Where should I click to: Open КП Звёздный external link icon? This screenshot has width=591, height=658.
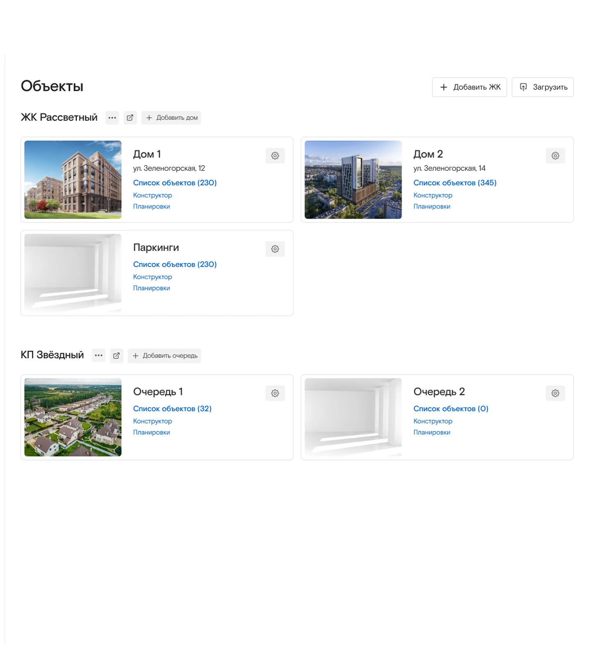click(117, 355)
